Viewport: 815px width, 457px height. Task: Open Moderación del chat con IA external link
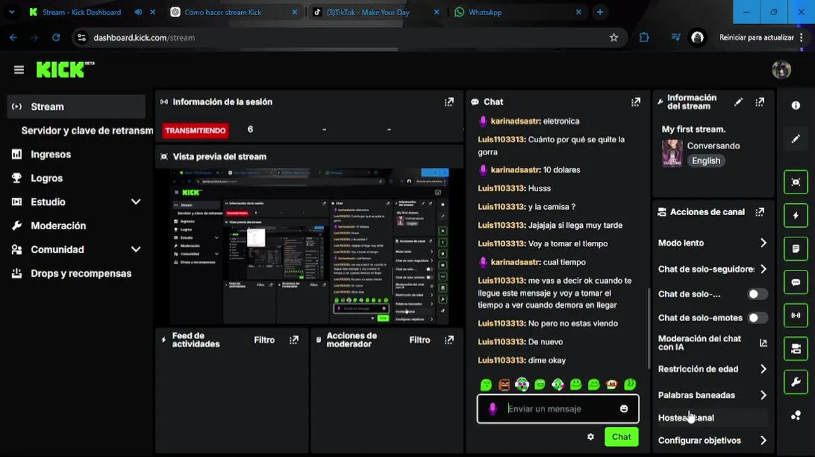763,343
